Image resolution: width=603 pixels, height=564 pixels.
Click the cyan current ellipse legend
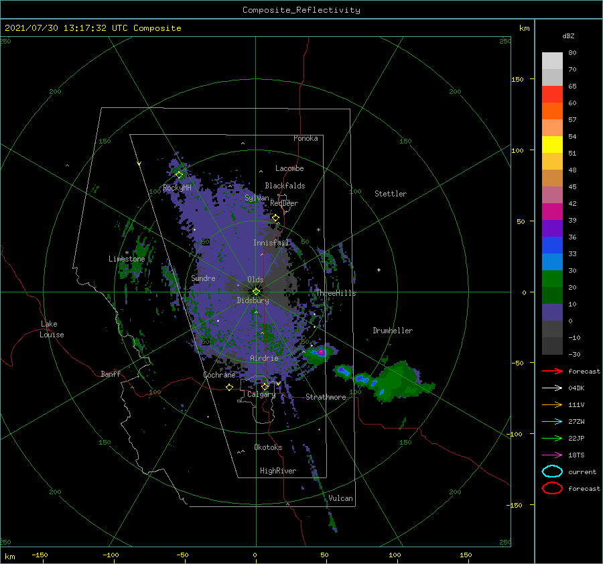point(552,471)
